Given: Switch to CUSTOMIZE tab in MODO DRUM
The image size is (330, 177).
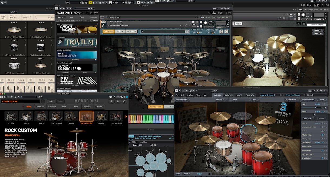Looking at the screenshot, I should point(41,107).
